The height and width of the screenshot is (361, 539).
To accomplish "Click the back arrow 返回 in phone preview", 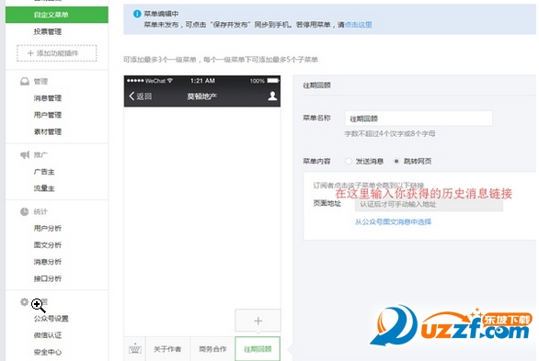I will (x=140, y=96).
